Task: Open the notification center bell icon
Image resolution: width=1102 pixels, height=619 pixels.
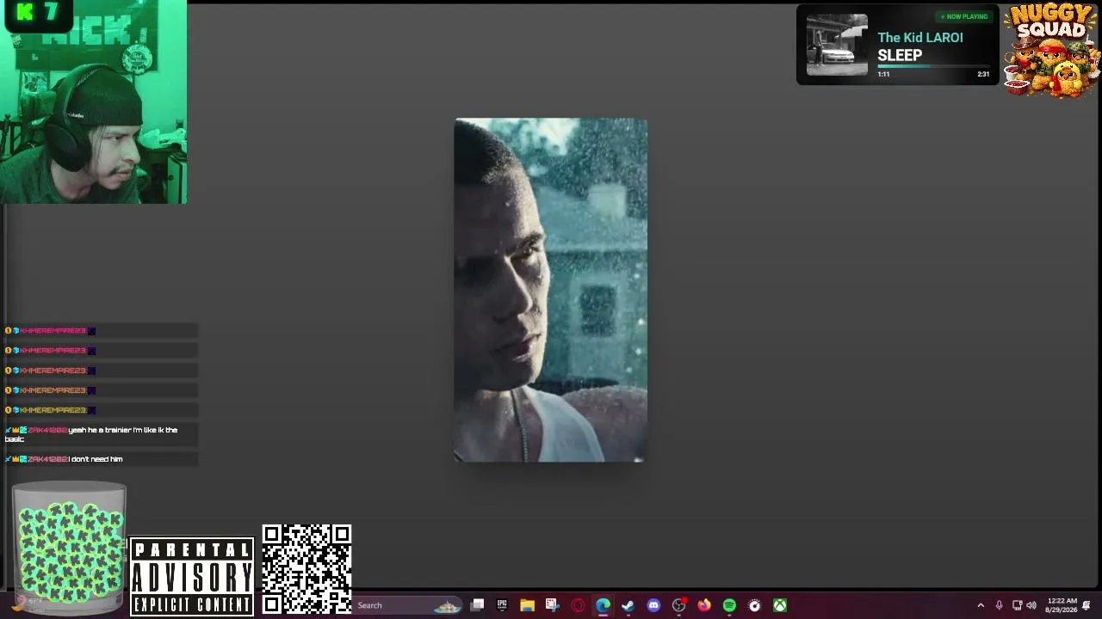Action: point(1087,605)
